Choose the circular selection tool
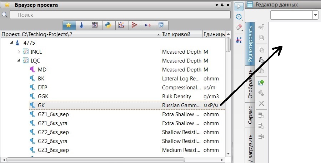This screenshot has height=163, width=321. click(x=239, y=16)
